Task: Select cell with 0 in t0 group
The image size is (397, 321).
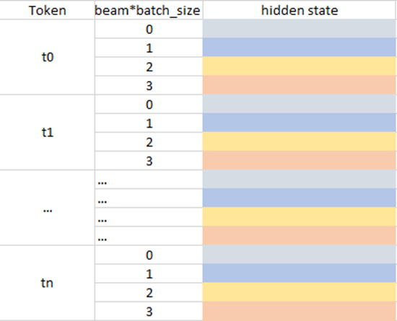Action: point(149,29)
